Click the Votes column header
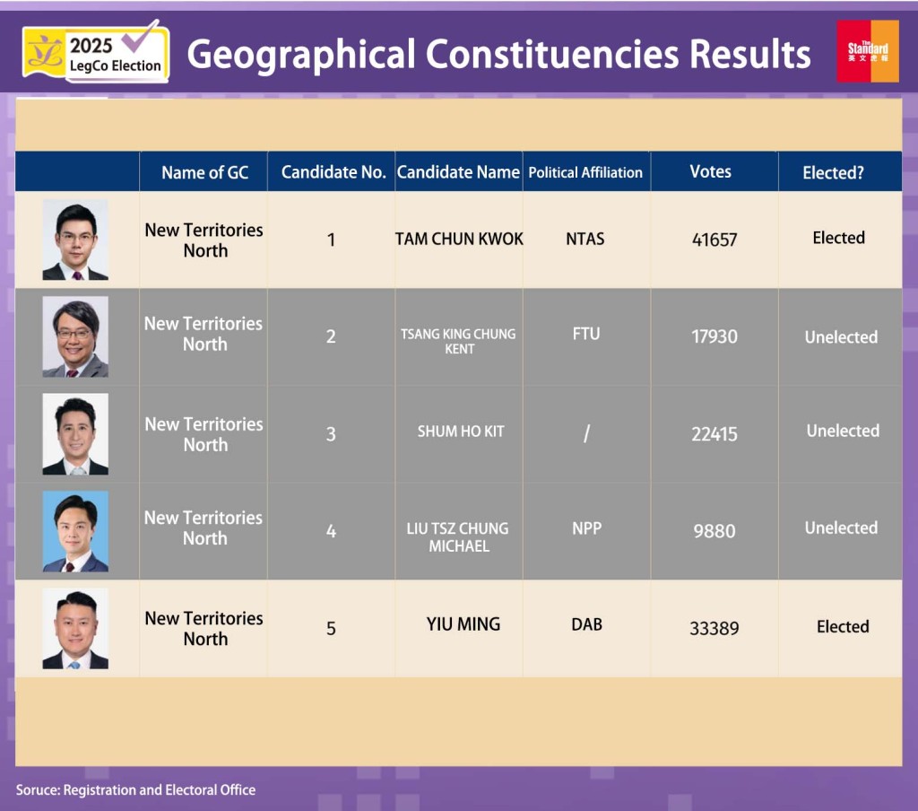The width and height of the screenshot is (918, 811). (710, 171)
